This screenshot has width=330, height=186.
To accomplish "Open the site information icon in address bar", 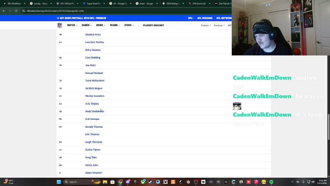I will tap(23, 11).
